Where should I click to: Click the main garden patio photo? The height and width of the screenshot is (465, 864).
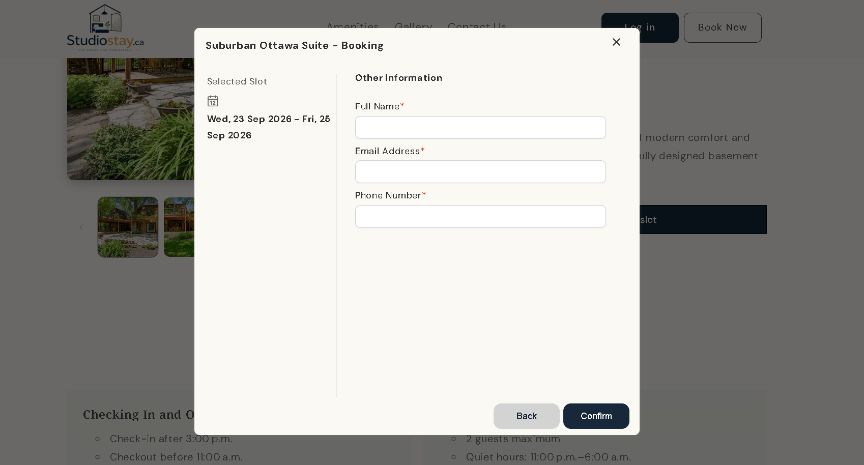pyautogui.click(x=131, y=119)
